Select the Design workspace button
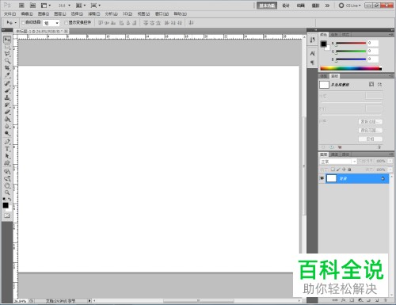 tap(286, 6)
